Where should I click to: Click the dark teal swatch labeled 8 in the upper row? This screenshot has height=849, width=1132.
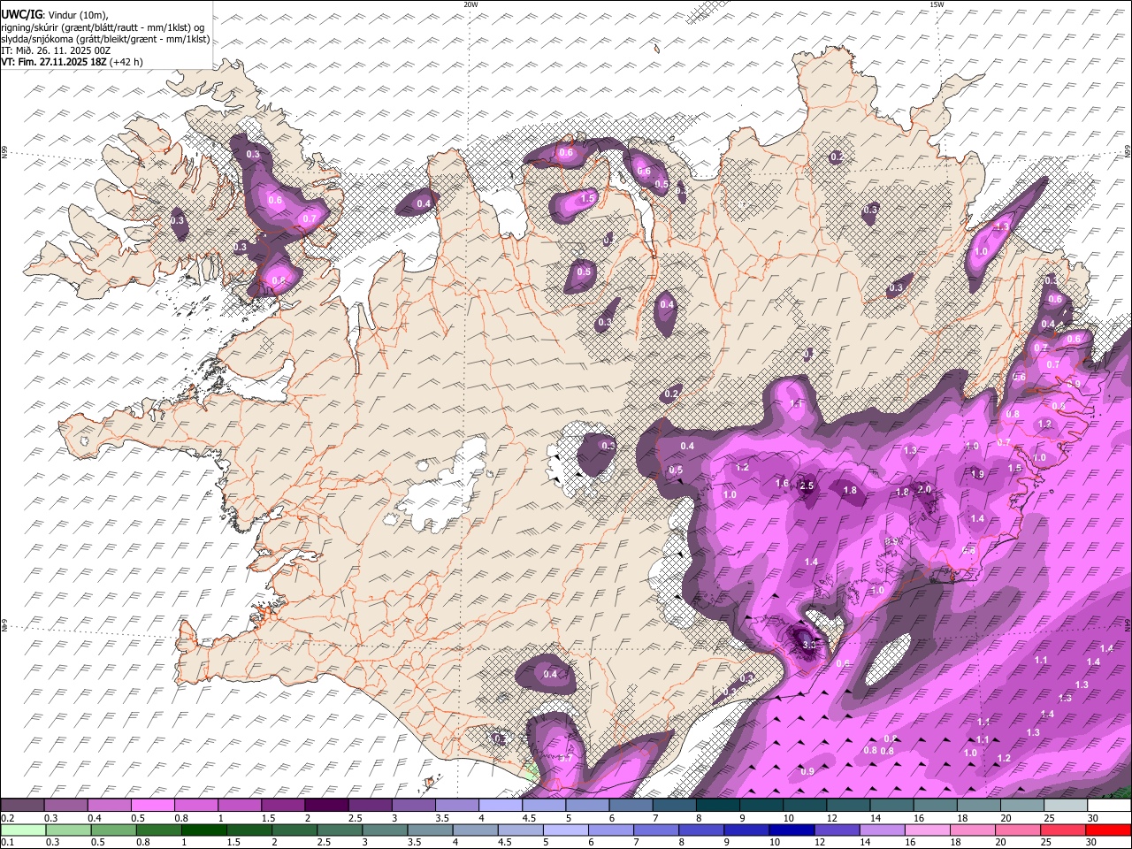click(x=718, y=806)
